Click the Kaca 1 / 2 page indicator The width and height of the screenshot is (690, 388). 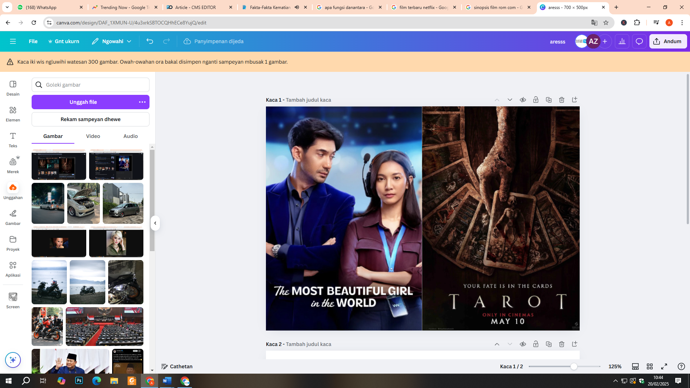pyautogui.click(x=511, y=366)
